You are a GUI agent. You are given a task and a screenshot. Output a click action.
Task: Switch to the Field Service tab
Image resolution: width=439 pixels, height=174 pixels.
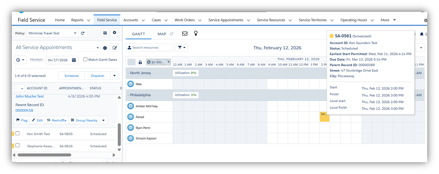point(107,20)
